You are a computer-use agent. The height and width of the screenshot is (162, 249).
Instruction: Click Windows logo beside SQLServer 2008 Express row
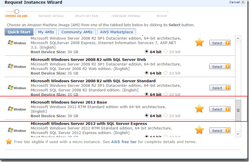click(x=17, y=43)
